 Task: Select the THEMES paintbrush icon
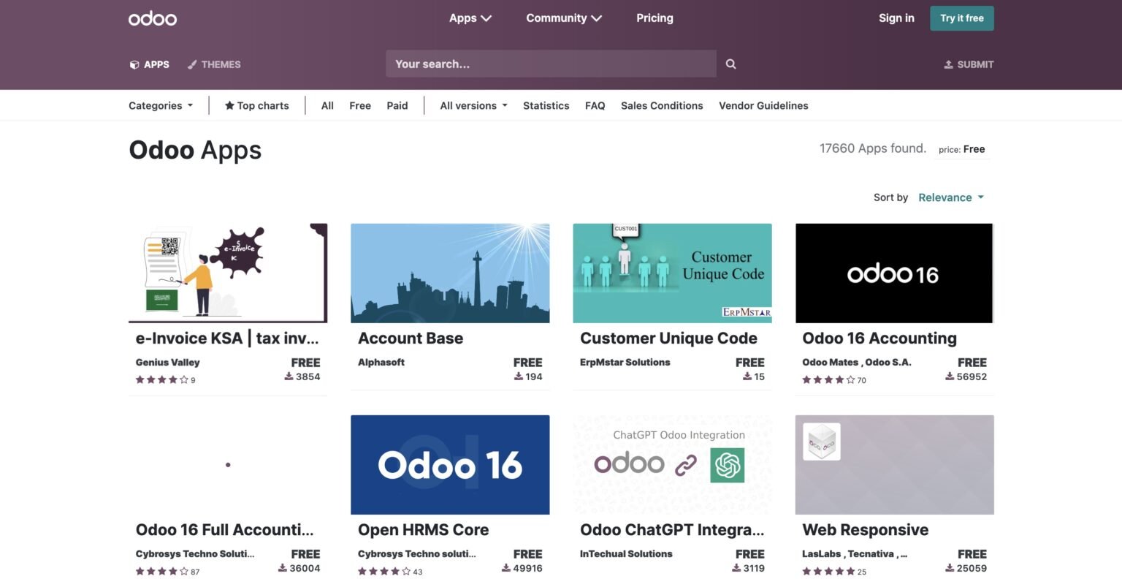191,64
